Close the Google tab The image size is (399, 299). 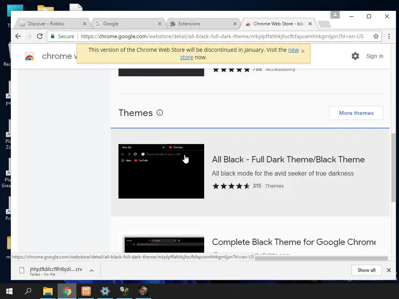(159, 24)
